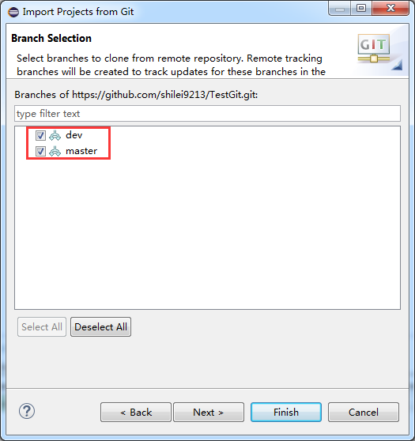
Task: Click the GIT wizard banner image
Action: tap(379, 51)
